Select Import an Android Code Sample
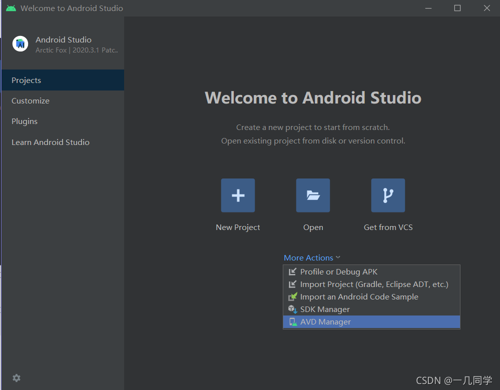 click(371, 296)
